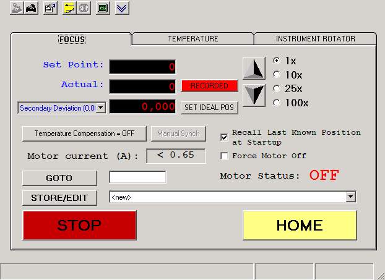Click the blue double-chevron down icon

pyautogui.click(x=122, y=8)
